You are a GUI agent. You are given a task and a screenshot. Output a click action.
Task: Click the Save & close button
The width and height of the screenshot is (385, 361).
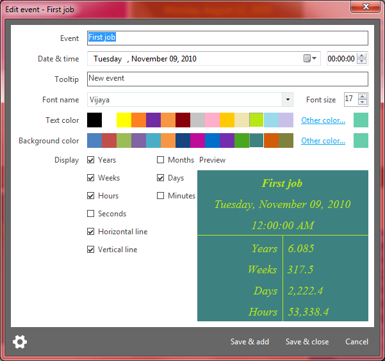[307, 342]
